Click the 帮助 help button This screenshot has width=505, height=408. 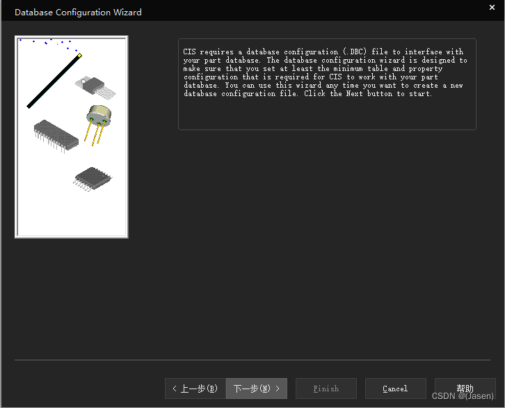[465, 388]
